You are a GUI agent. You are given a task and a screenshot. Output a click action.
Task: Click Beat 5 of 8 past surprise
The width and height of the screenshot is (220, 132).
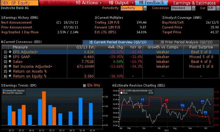[x=201, y=52]
